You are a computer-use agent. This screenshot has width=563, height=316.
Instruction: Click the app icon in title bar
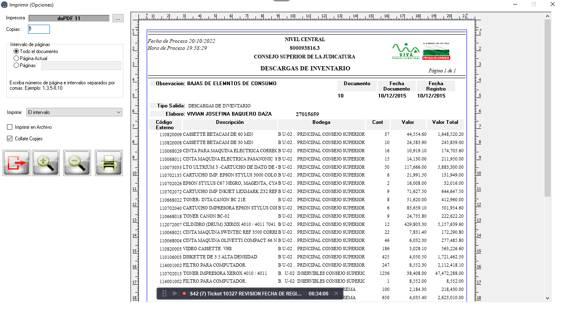point(4,5)
